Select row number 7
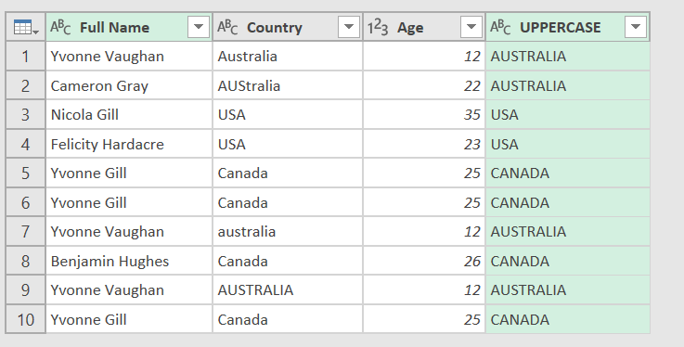 click(x=26, y=231)
